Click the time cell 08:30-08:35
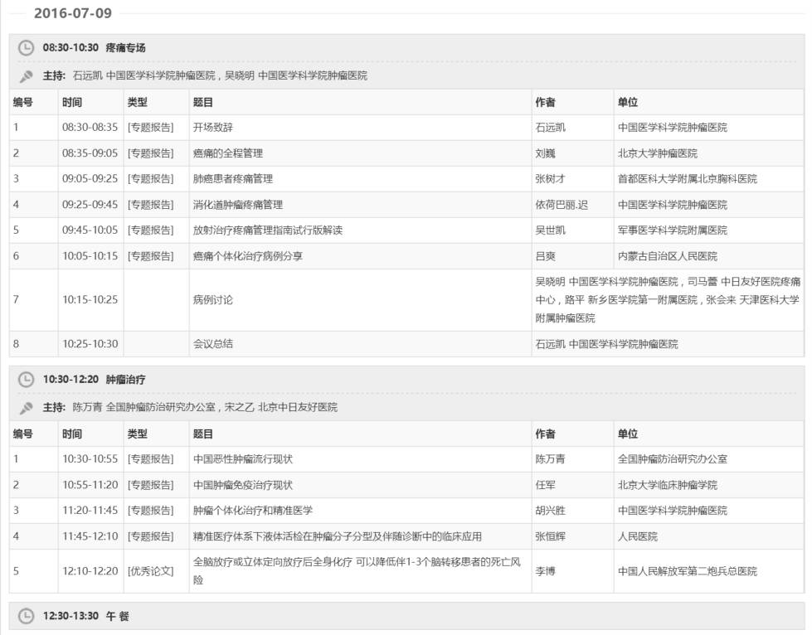Image resolution: width=812 pixels, height=635 pixels. click(x=90, y=128)
